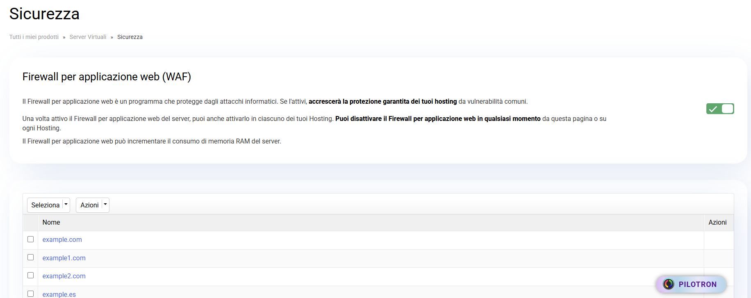Screen dimensions: 751x298
Task: Navigate to Server Virtuali breadcrumb
Action: point(88,37)
